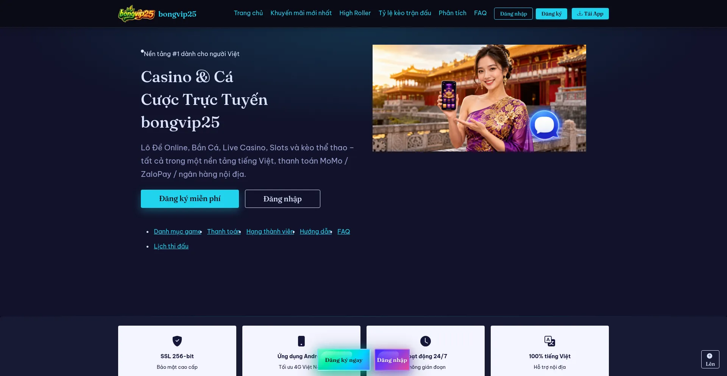Select Phân tích in navigation
The height and width of the screenshot is (376, 727).
pos(452,13)
